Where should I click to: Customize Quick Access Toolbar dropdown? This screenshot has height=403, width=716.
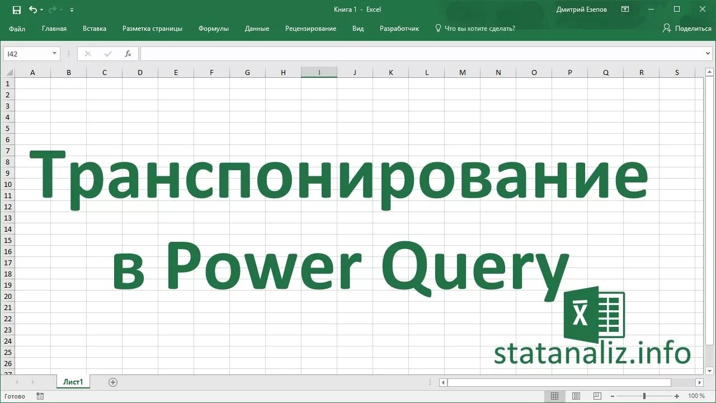[x=72, y=10]
